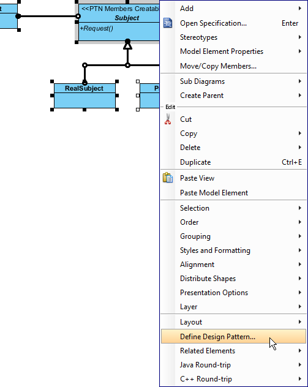Screen dimensions: 308x387
Task: Select the RealSubject class in diagram
Action: (85, 96)
